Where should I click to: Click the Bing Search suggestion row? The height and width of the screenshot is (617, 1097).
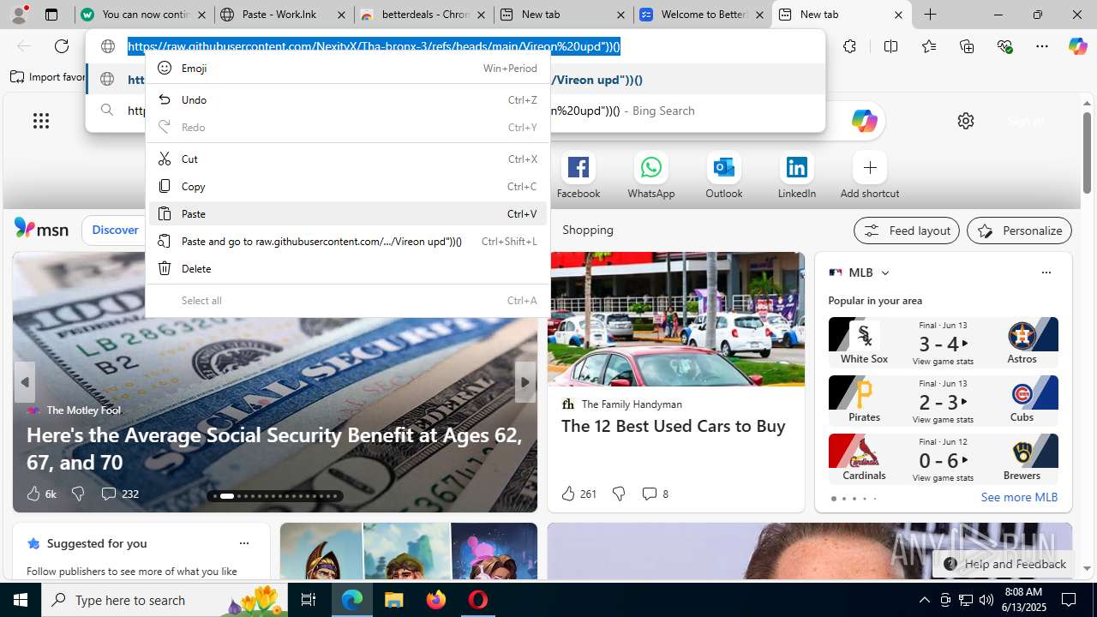click(x=455, y=111)
